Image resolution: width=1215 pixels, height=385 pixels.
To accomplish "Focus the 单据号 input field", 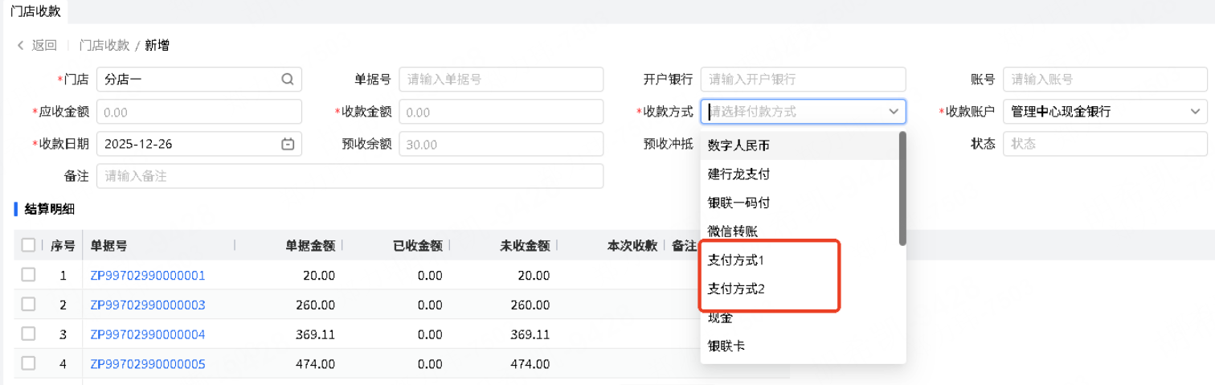I will (501, 80).
